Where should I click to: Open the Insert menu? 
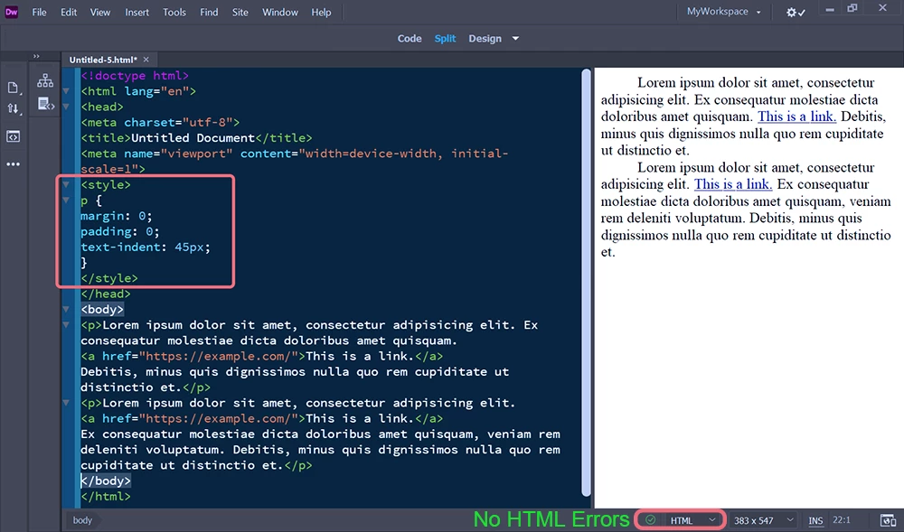pos(137,12)
